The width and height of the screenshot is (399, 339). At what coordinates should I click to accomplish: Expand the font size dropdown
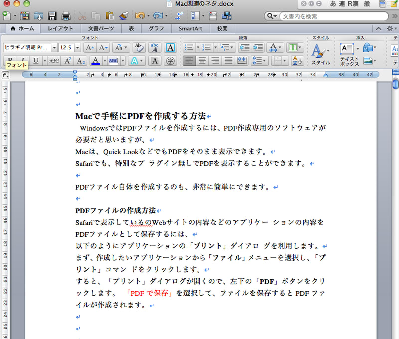click(x=78, y=48)
